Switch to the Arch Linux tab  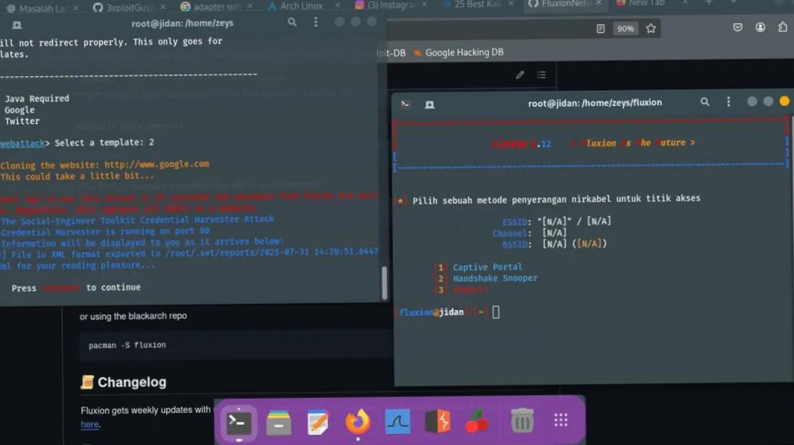pyautogui.click(x=301, y=6)
